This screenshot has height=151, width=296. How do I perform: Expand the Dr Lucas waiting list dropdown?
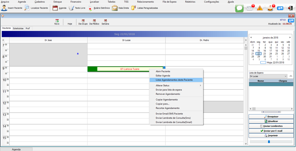(x=285, y=76)
